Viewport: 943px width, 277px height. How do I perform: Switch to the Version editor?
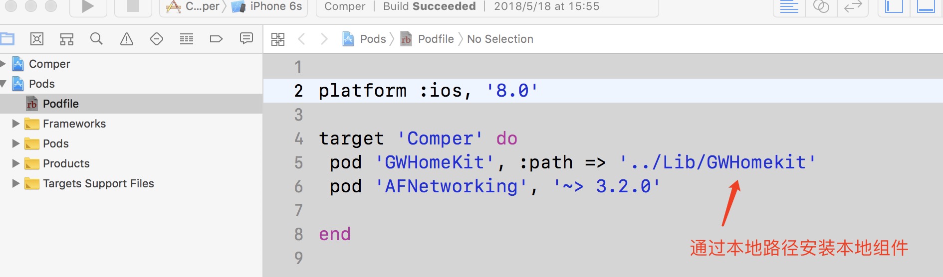point(853,6)
